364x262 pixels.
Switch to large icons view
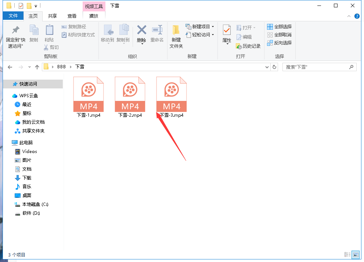356,255
